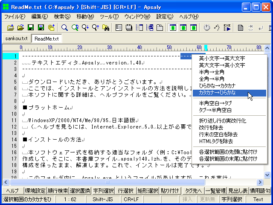Click the green window number 3 icon
The image size is (273, 205).
[193, 28]
